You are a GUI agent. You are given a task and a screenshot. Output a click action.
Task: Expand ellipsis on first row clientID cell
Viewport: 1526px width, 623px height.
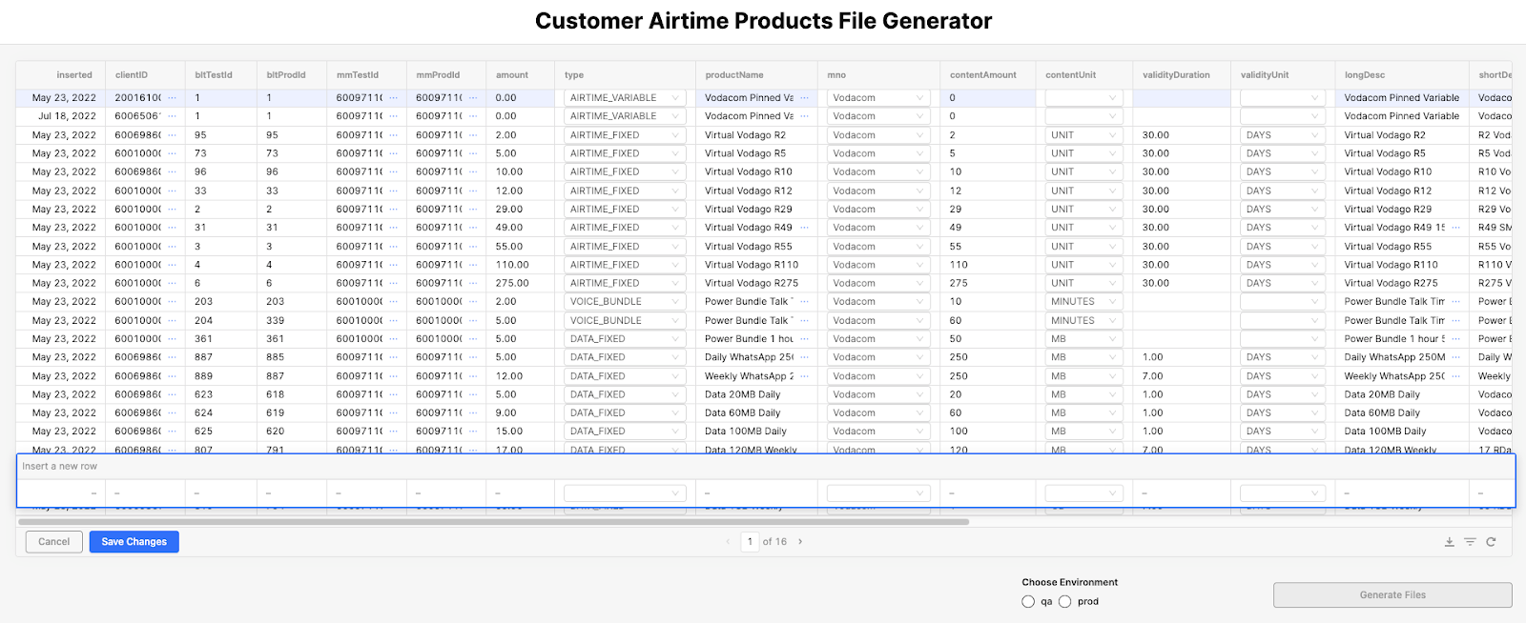click(x=172, y=98)
